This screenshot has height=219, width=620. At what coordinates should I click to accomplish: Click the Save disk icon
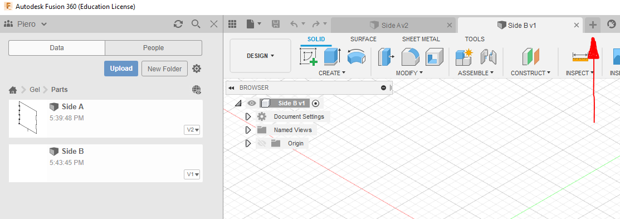276,24
